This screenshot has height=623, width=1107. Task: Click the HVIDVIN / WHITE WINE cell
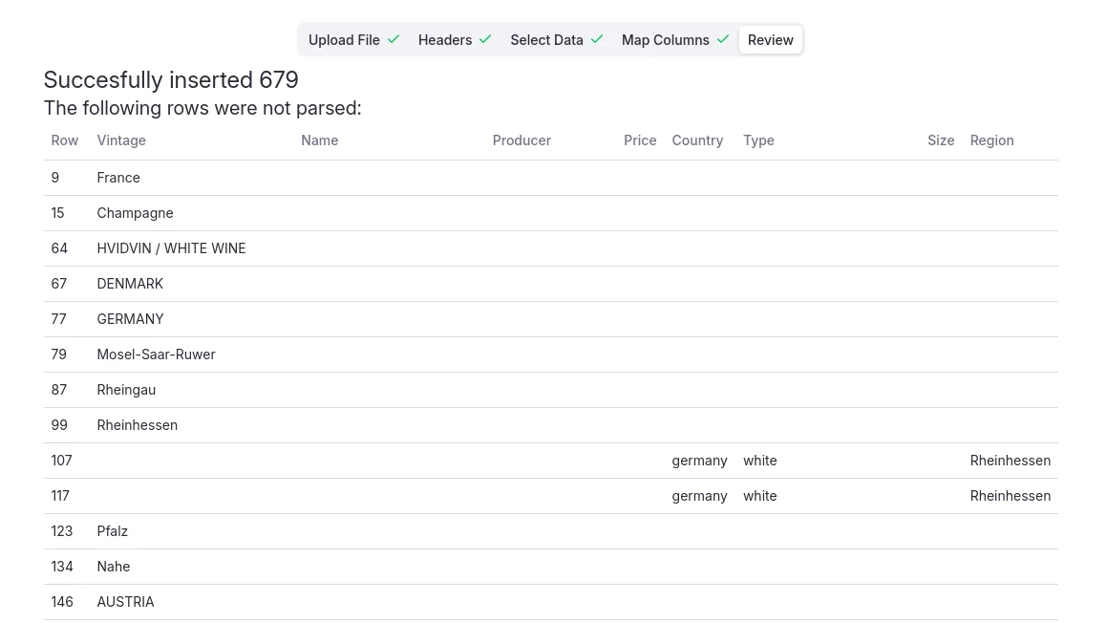coord(171,247)
